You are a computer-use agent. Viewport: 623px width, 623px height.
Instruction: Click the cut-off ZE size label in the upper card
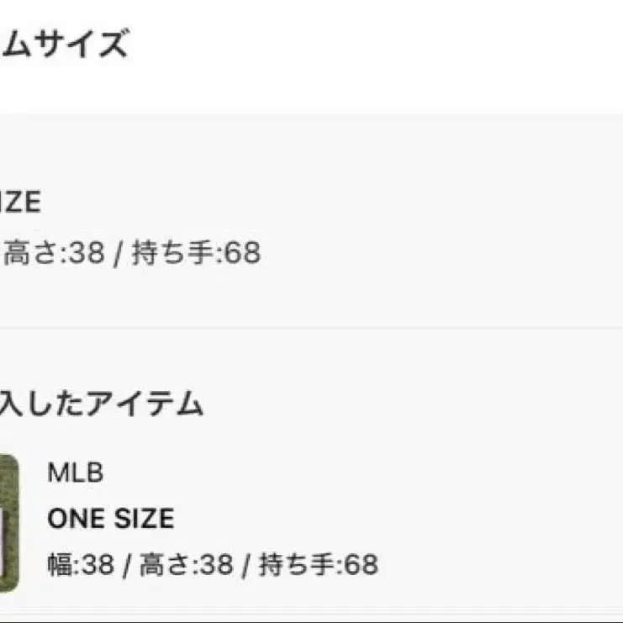20,203
